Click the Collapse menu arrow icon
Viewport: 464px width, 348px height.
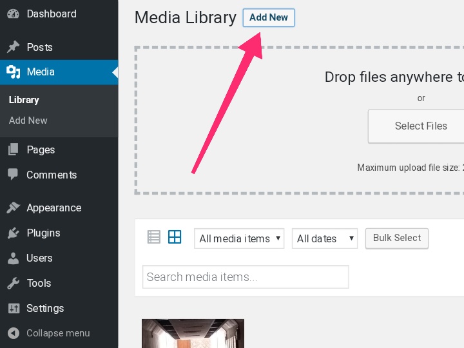[x=14, y=333]
